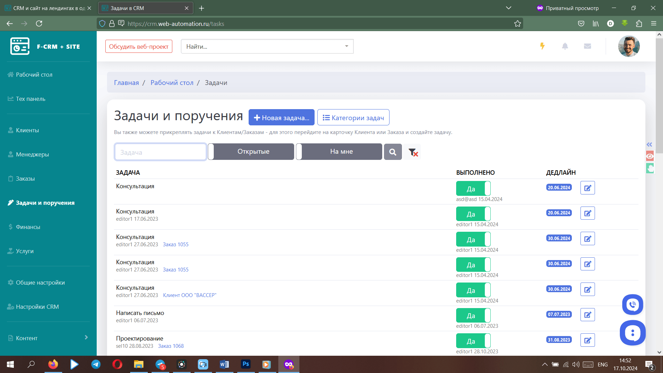The height and width of the screenshot is (373, 663).
Task: Toggle 'Да' switch on Проектирование task
Action: click(473, 341)
